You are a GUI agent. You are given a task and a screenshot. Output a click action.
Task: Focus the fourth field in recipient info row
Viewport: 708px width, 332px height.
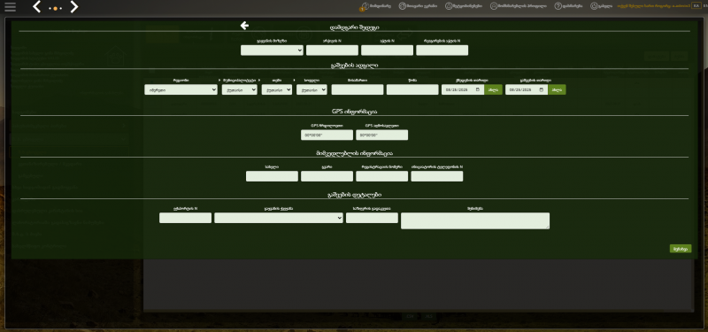coord(436,176)
